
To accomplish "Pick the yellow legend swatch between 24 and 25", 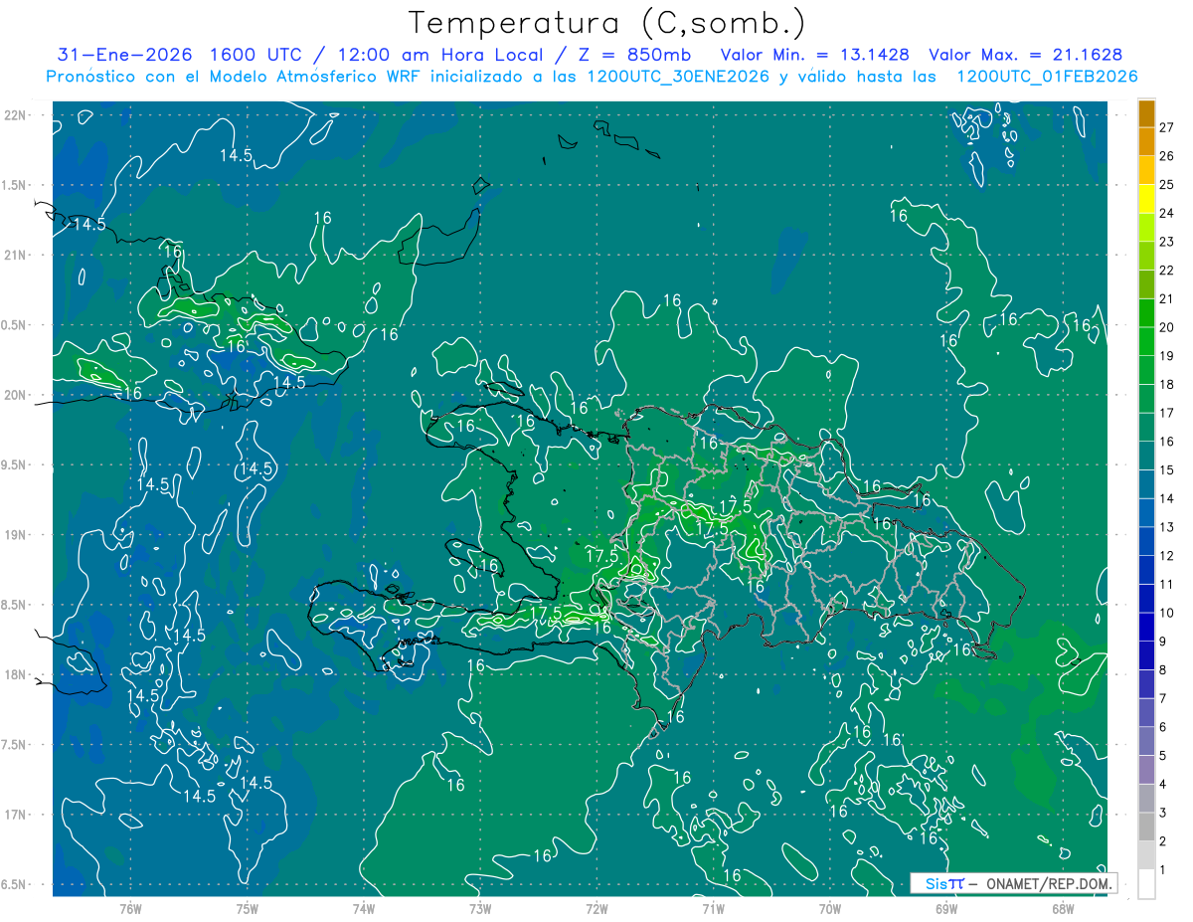I will (1146, 200).
